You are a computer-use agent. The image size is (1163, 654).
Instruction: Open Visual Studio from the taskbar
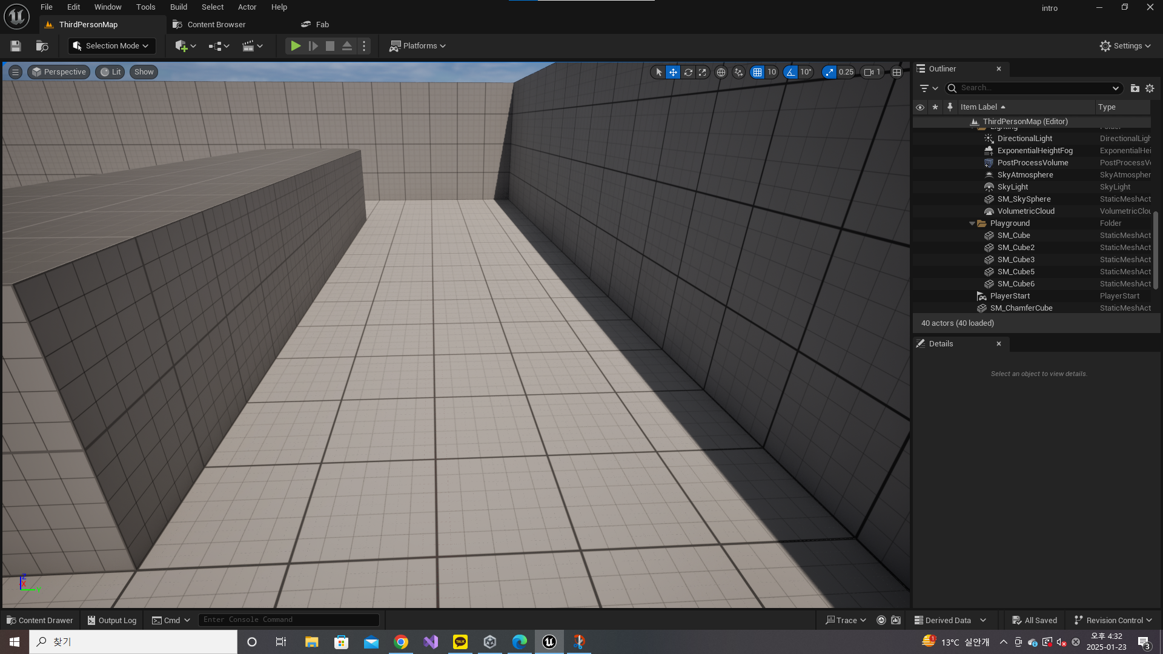(431, 642)
